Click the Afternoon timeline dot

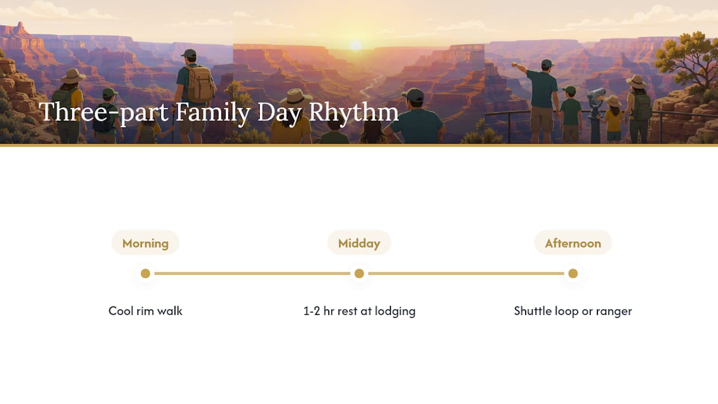(573, 273)
